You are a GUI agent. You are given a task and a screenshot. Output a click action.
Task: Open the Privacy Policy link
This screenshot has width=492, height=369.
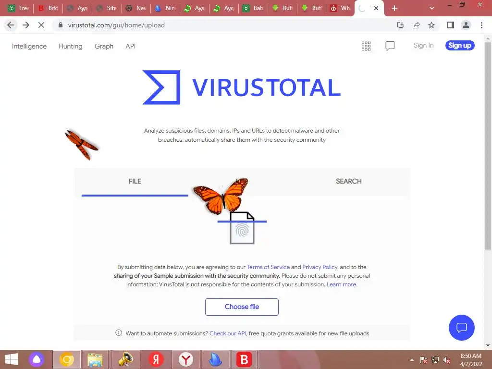pyautogui.click(x=320, y=267)
